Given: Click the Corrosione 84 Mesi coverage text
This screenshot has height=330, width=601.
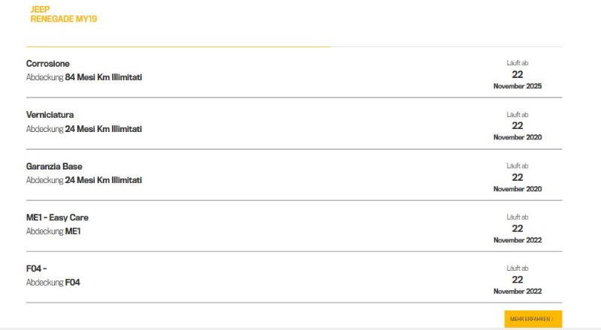Looking at the screenshot, I should 84,77.
